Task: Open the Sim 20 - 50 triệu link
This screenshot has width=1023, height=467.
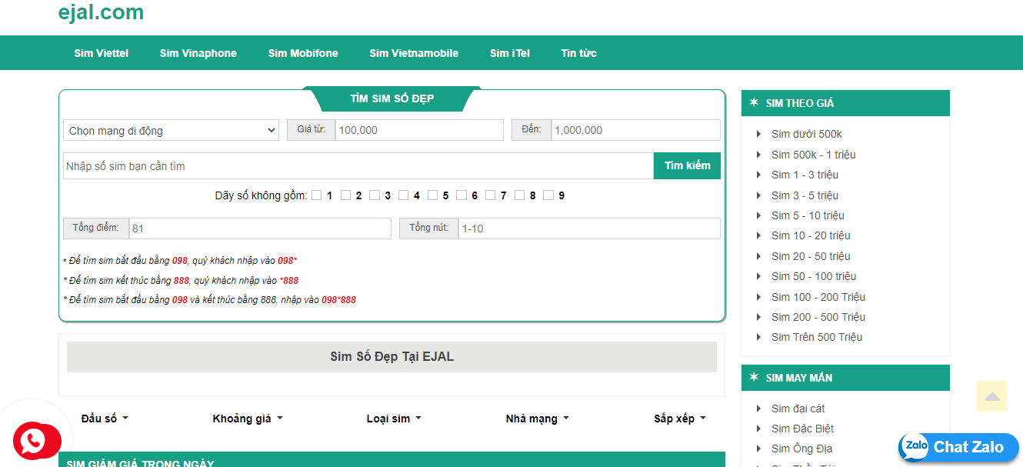Action: pyautogui.click(x=811, y=256)
